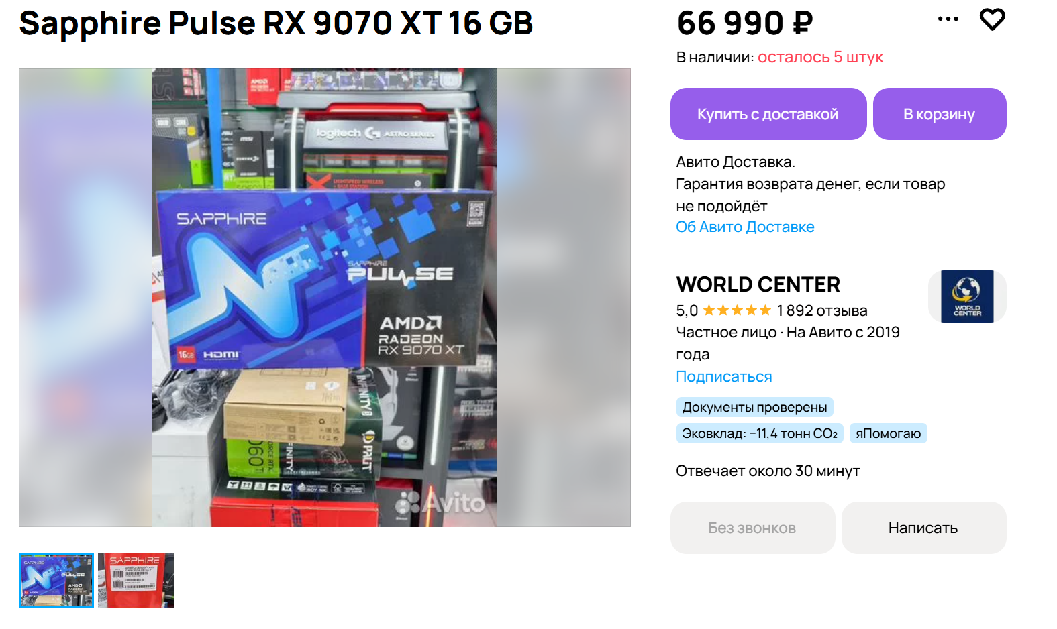Click the disabled Без звонков button
Image resolution: width=1057 pixels, height=629 pixels.
[x=752, y=528]
